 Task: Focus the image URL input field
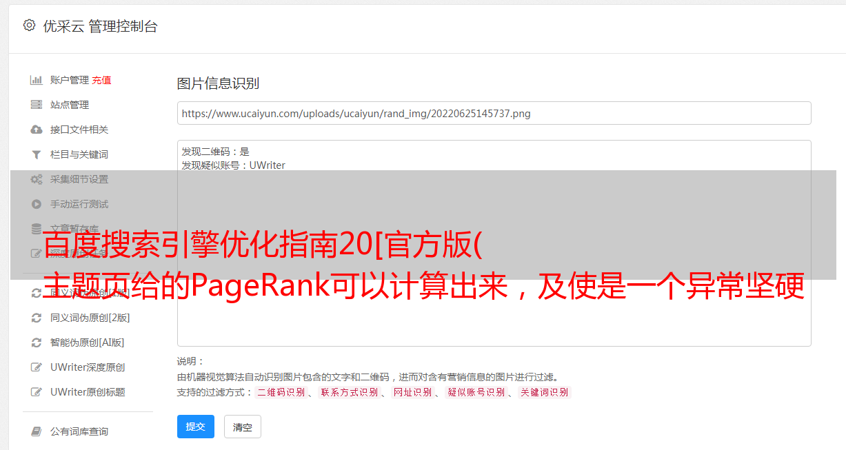point(494,113)
